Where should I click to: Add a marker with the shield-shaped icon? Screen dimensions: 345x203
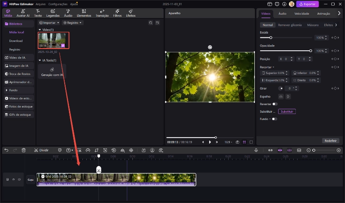pyautogui.click(x=60, y=151)
